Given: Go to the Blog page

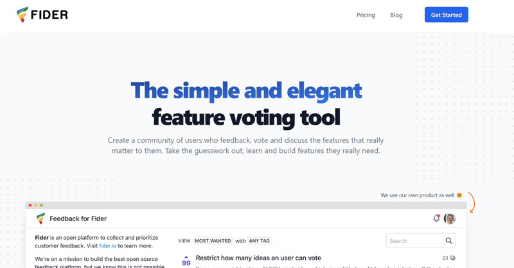Looking at the screenshot, I should click(396, 15).
